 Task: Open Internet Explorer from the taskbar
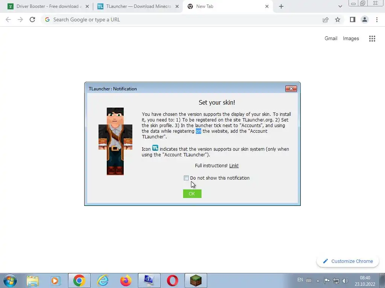[x=103, y=280]
